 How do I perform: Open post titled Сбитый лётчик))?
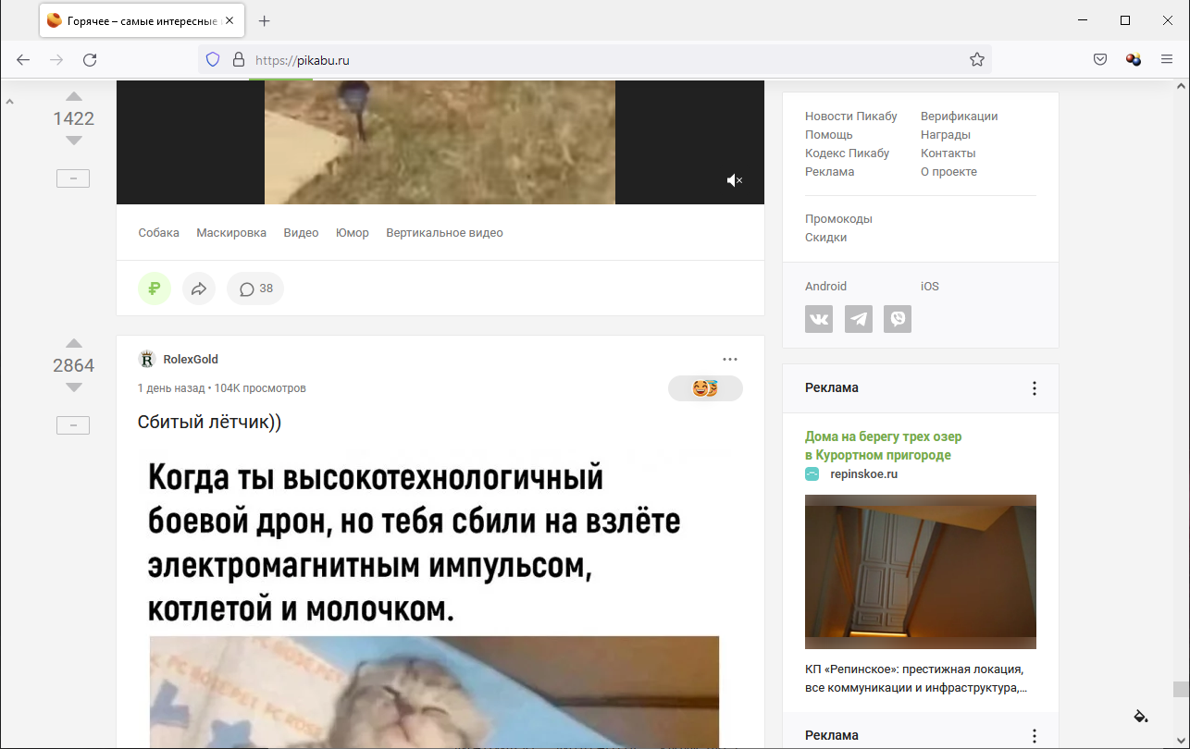tap(209, 422)
